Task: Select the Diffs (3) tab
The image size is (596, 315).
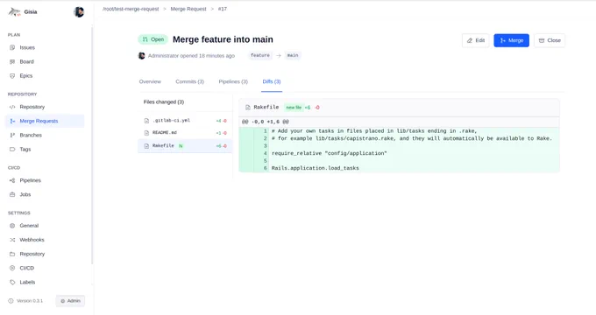Action: [x=272, y=81]
